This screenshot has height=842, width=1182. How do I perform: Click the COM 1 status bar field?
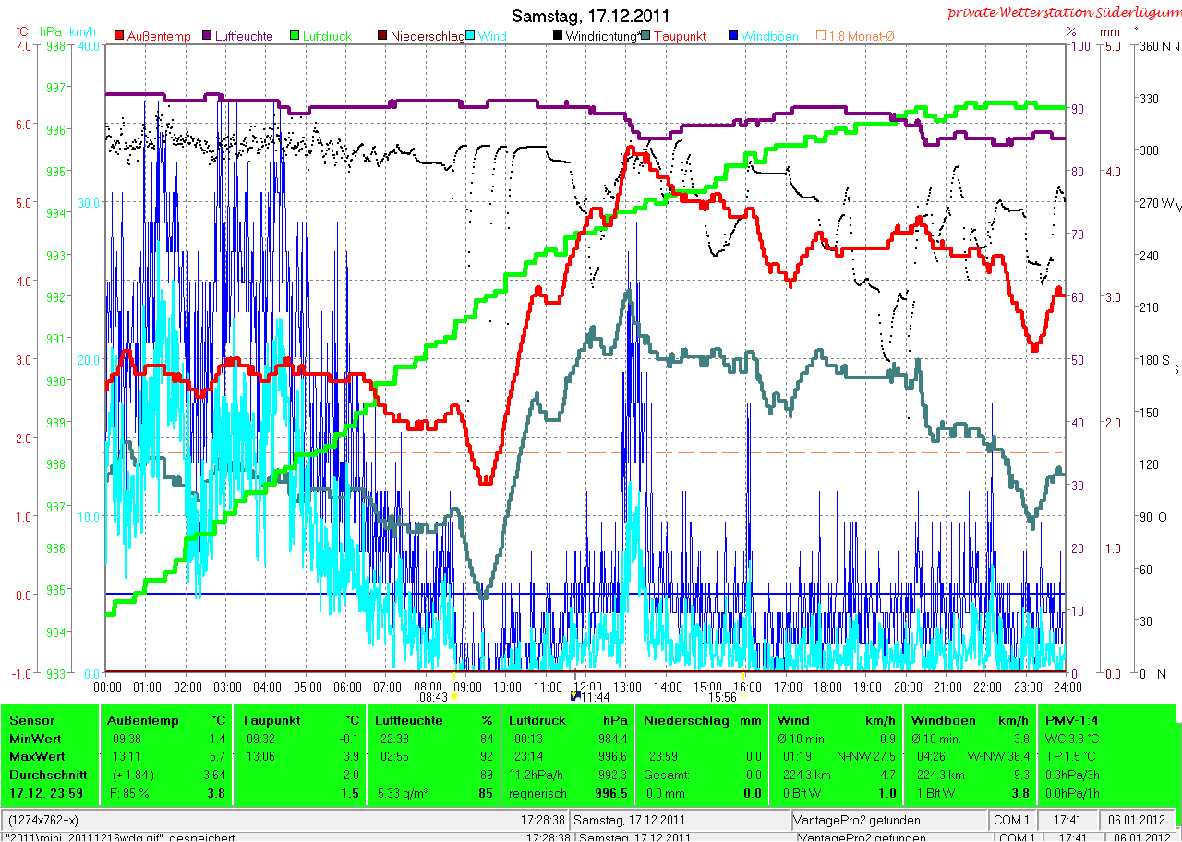coord(1011,820)
